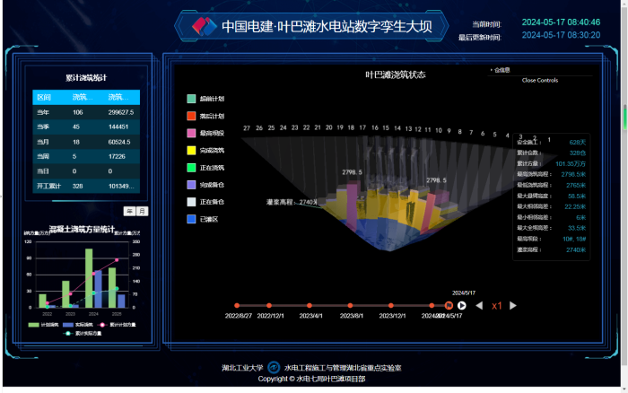
Task: Click the 开工累计 row in statistics table
Action: click(x=86, y=186)
